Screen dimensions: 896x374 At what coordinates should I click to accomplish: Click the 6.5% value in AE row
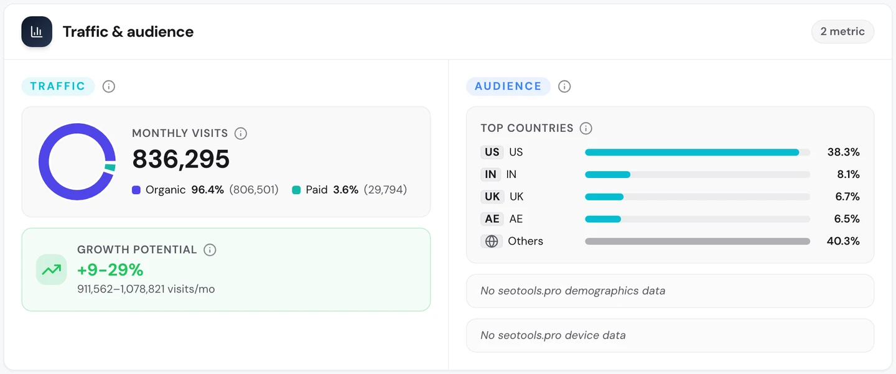click(x=847, y=219)
